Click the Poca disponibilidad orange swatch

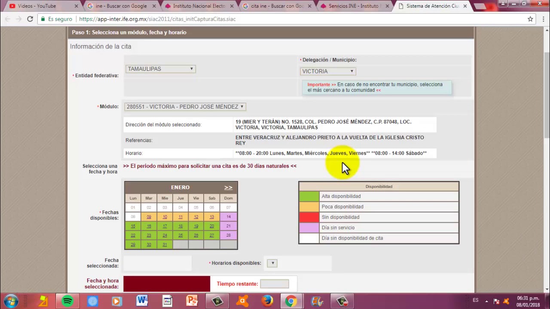309,207
